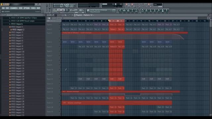The height and width of the screenshot is (119, 212).
Task: Click the VFX3 Impact 10 sample icon
Action: pos(10,52)
